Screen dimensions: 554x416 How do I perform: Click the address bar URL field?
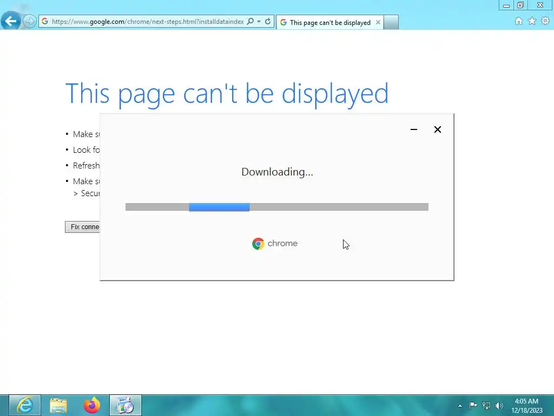pos(148,22)
